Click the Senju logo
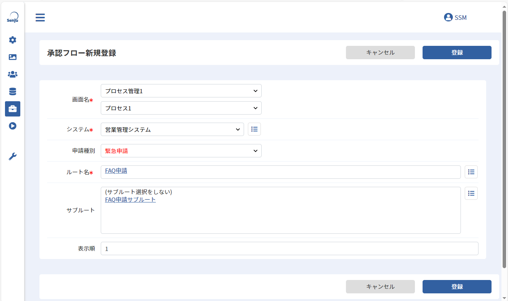The image size is (508, 301). click(x=13, y=18)
